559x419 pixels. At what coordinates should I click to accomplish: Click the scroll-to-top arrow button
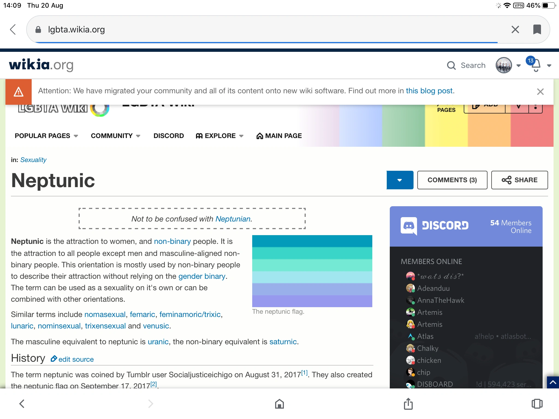tap(553, 382)
